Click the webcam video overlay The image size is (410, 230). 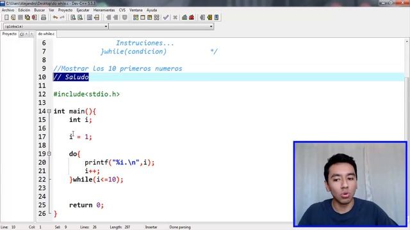(350, 184)
